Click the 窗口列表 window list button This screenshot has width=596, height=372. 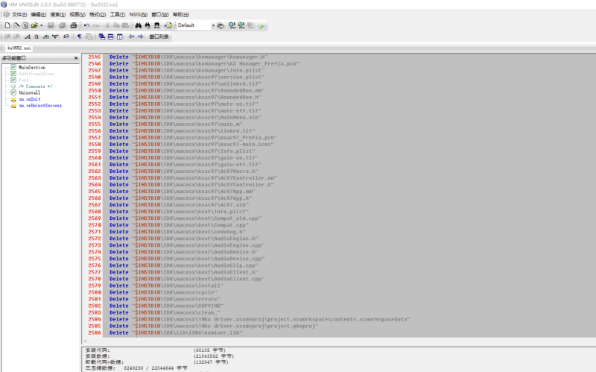click(159, 37)
